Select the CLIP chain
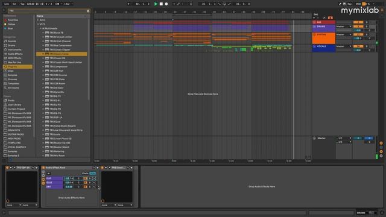This screenshot has height=217, width=386. click(x=54, y=178)
